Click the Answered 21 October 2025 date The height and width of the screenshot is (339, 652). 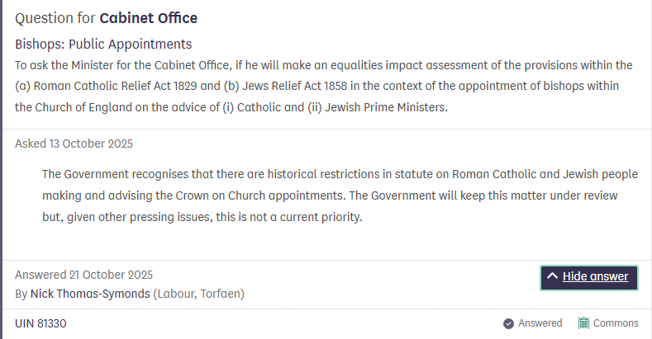(x=83, y=275)
